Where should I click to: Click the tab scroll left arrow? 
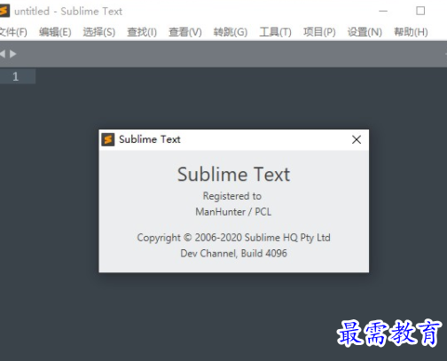(3, 54)
